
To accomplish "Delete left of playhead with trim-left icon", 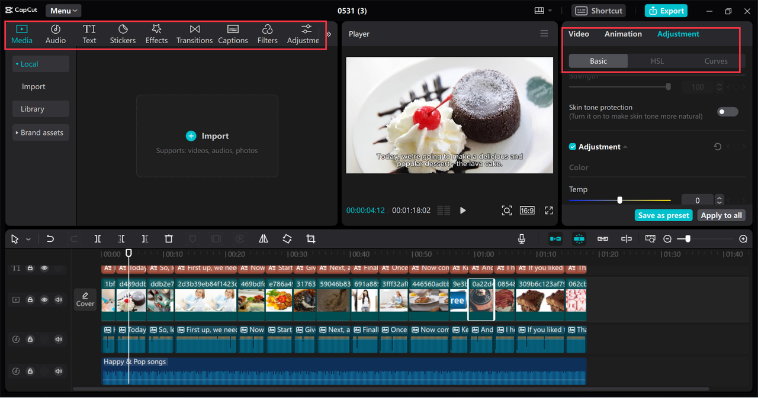I will click(121, 239).
